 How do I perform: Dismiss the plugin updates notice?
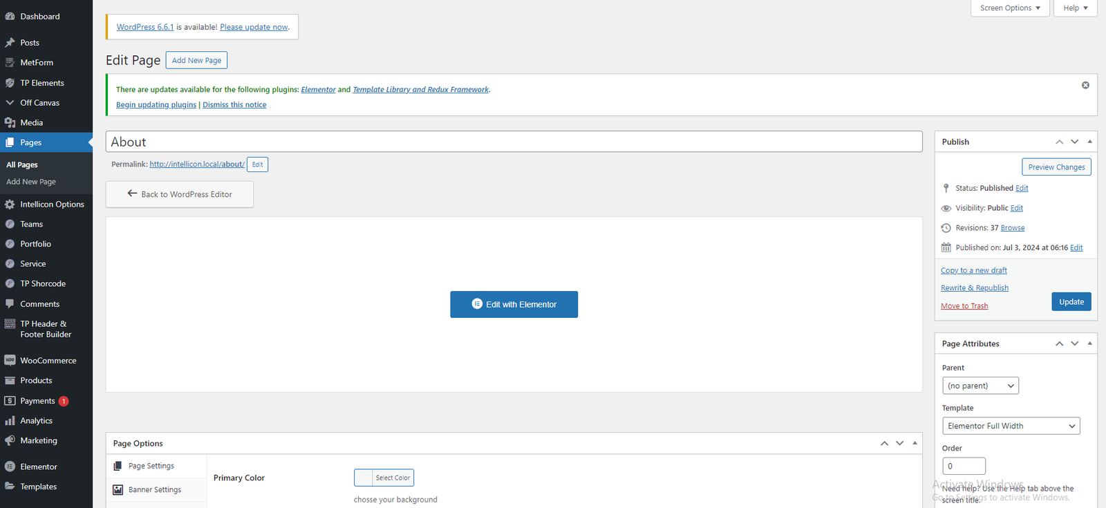1085,85
